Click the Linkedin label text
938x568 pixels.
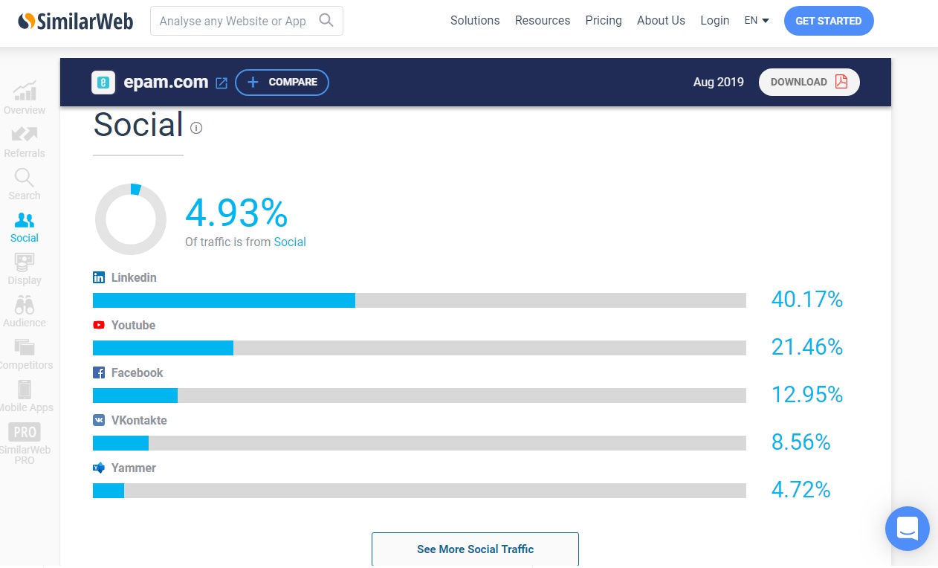pyautogui.click(x=134, y=277)
